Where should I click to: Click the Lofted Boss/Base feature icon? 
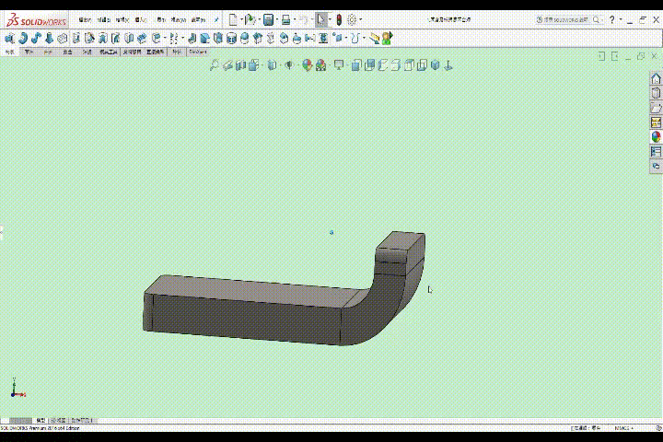[49, 39]
